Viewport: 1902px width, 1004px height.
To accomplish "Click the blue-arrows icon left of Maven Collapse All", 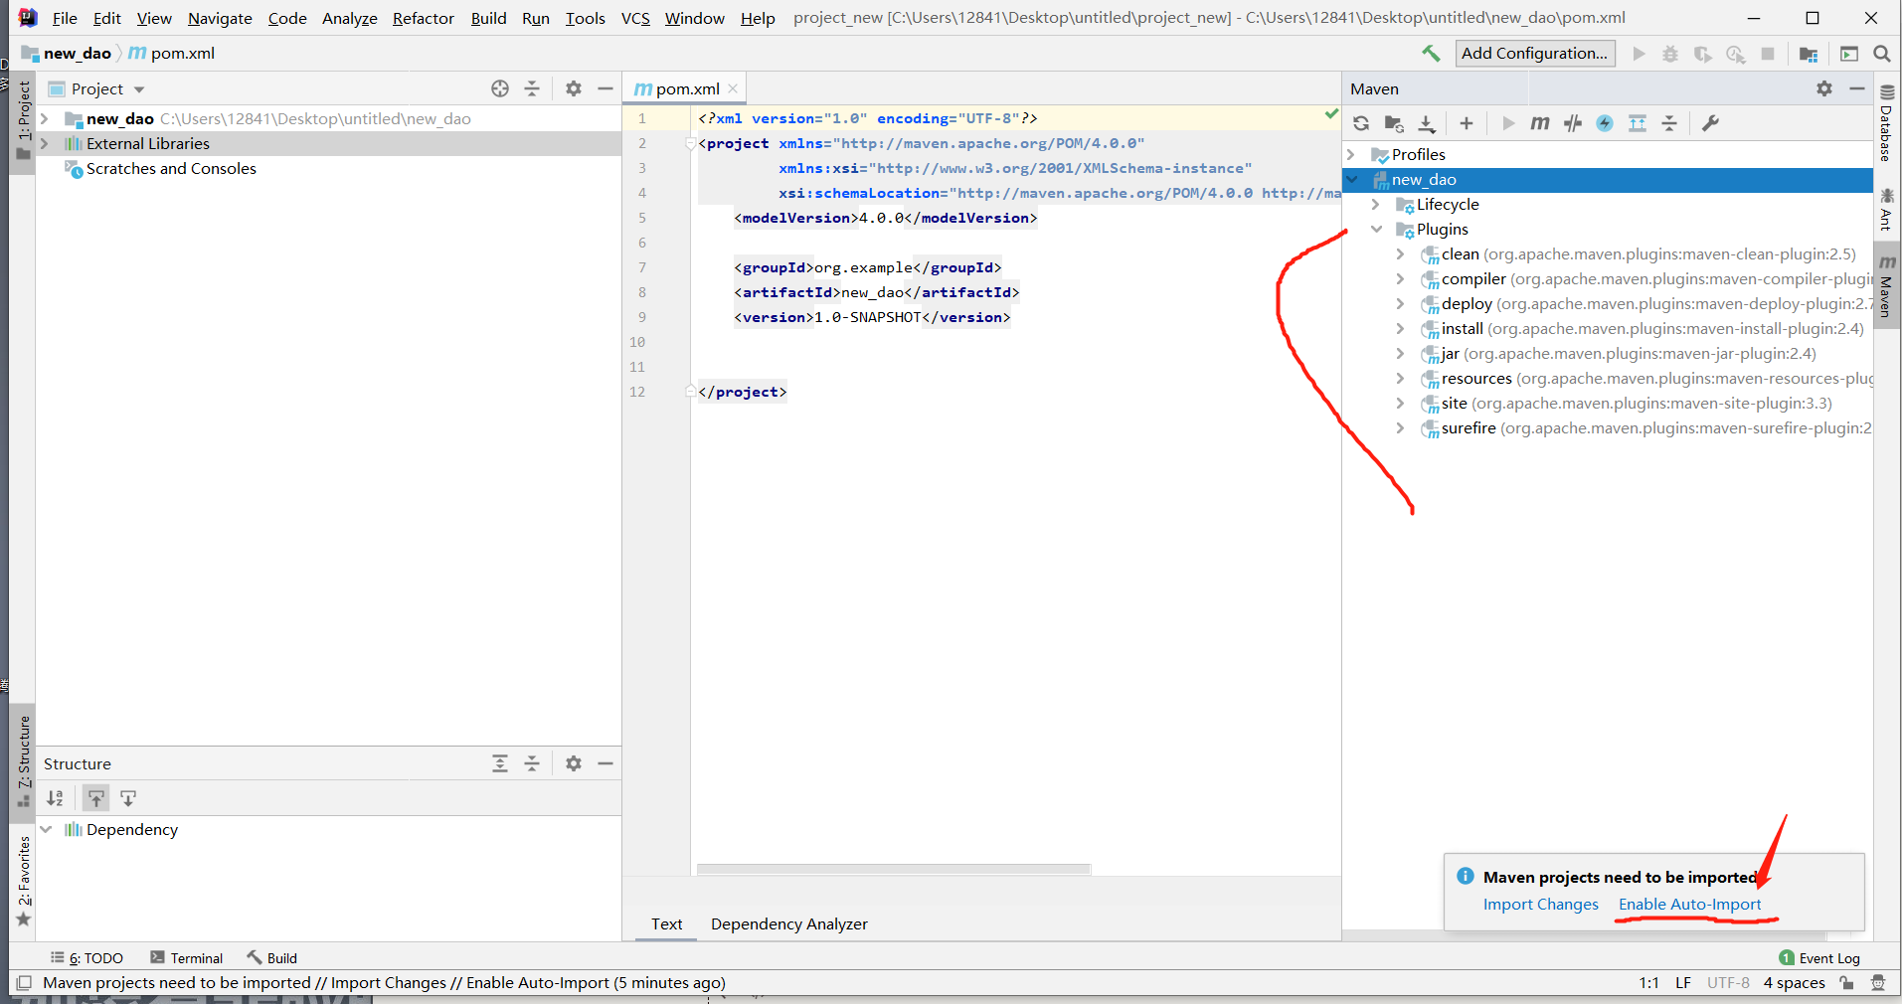I will (x=1638, y=123).
